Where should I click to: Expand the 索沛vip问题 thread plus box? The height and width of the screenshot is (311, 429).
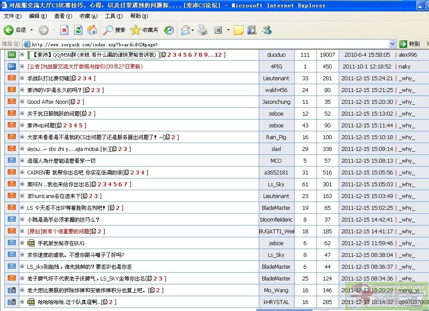click(22, 126)
